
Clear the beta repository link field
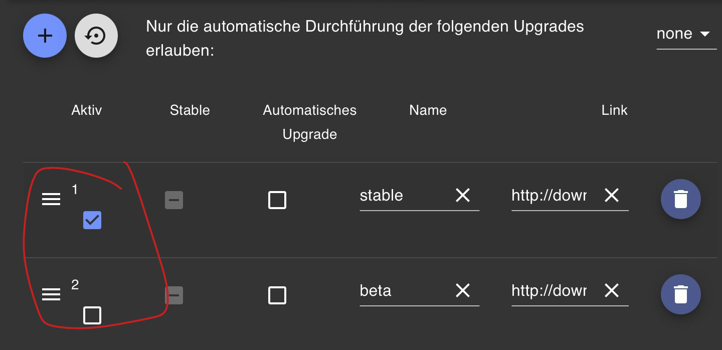pos(612,290)
